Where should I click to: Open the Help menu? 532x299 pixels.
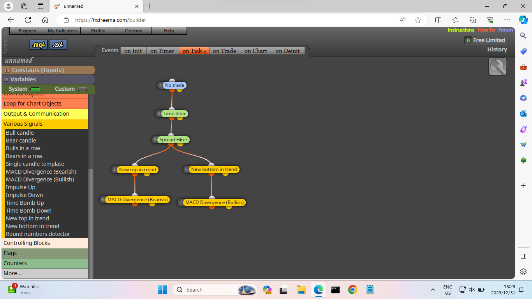pos(169,31)
